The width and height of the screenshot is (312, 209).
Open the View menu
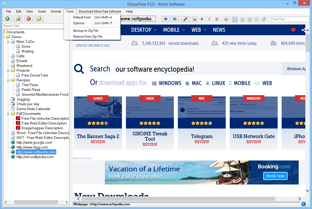tap(30, 11)
